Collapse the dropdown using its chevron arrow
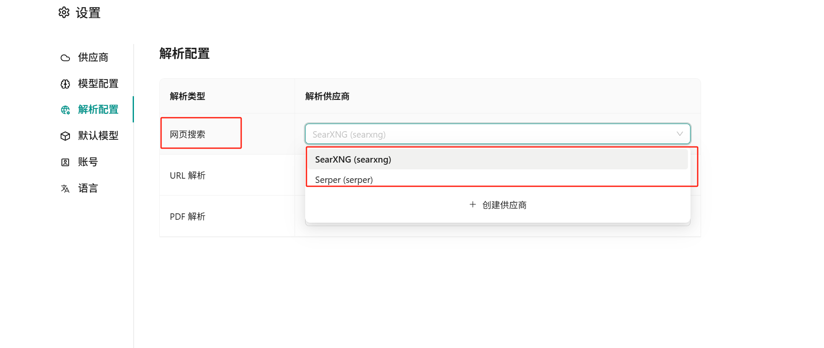This screenshot has width=824, height=348. pos(679,134)
